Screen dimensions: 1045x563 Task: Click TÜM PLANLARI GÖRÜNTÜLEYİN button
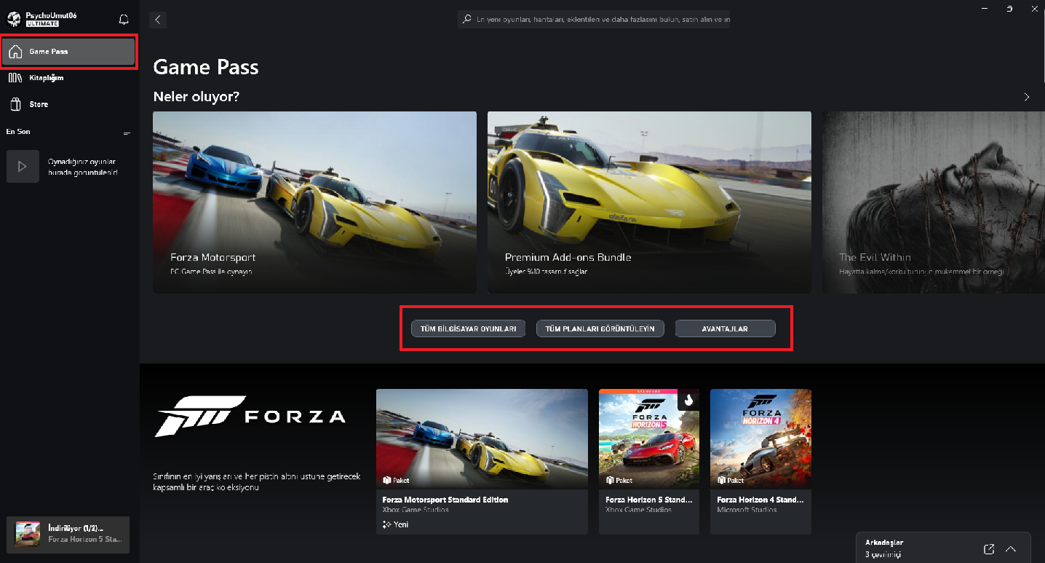click(600, 328)
